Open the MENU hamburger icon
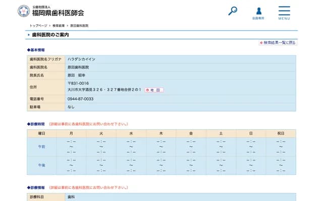Viewport: 323px width, 201px height. 284,12
